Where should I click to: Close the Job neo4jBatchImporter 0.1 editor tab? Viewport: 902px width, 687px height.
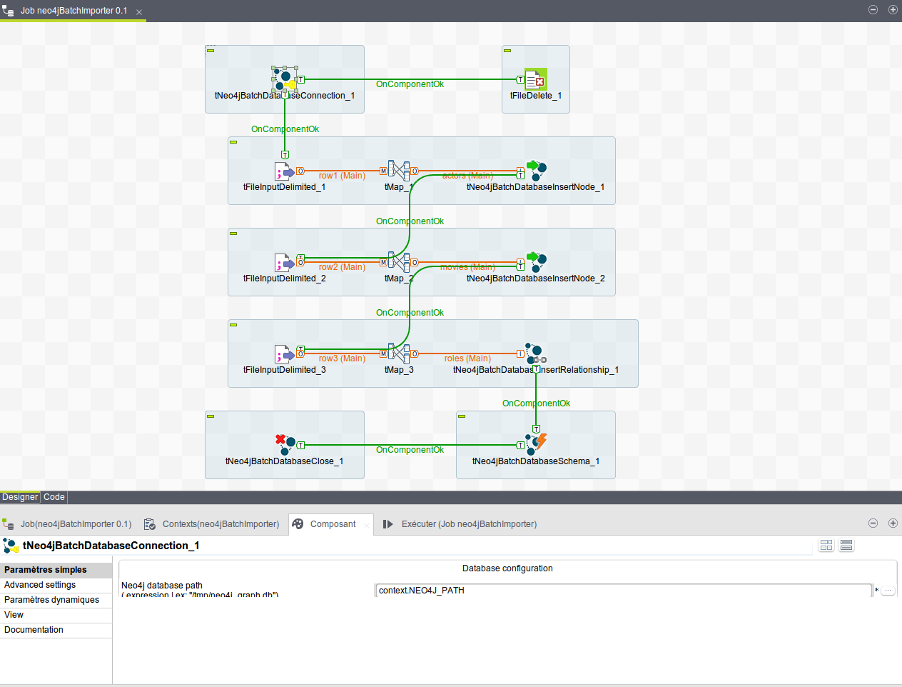[x=139, y=12]
